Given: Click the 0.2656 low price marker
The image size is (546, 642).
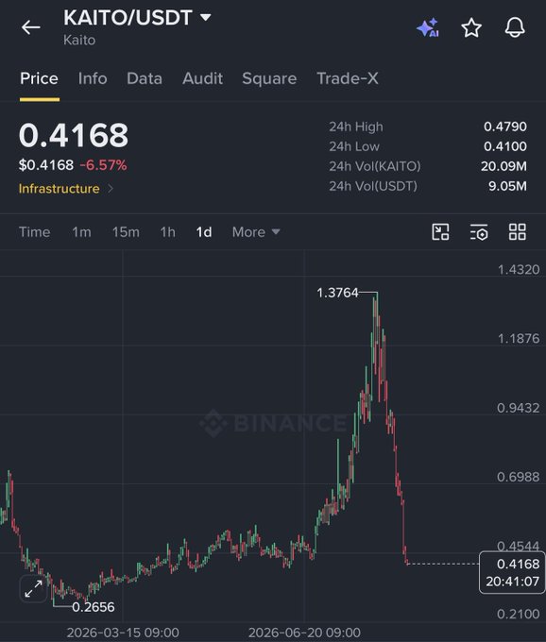Looking at the screenshot, I should (94, 607).
